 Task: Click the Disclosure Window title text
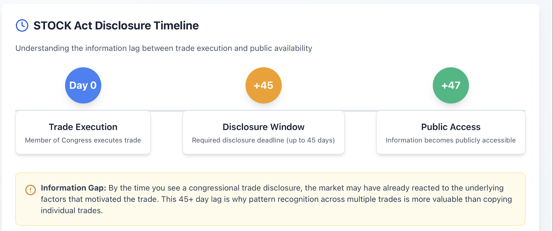(x=263, y=127)
